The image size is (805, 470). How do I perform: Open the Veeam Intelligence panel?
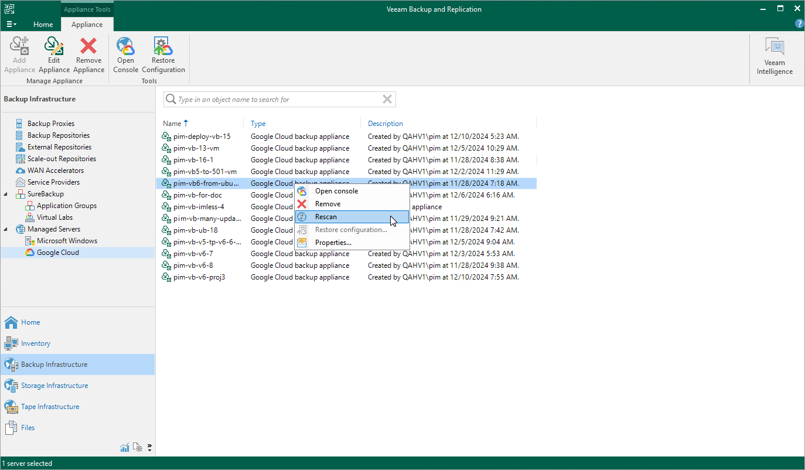click(775, 57)
